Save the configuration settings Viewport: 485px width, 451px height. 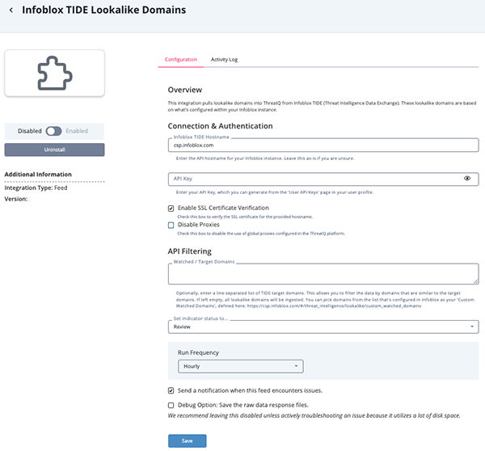pos(188,440)
